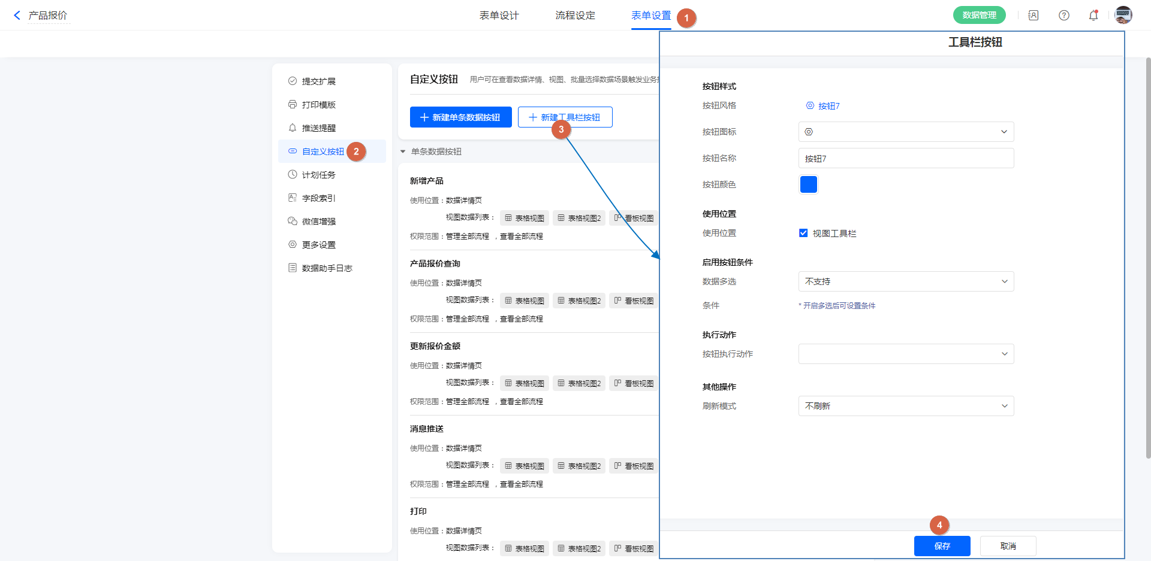The image size is (1151, 561).
Task: Open the blue 按钮颜色 swatch
Action: coord(808,184)
